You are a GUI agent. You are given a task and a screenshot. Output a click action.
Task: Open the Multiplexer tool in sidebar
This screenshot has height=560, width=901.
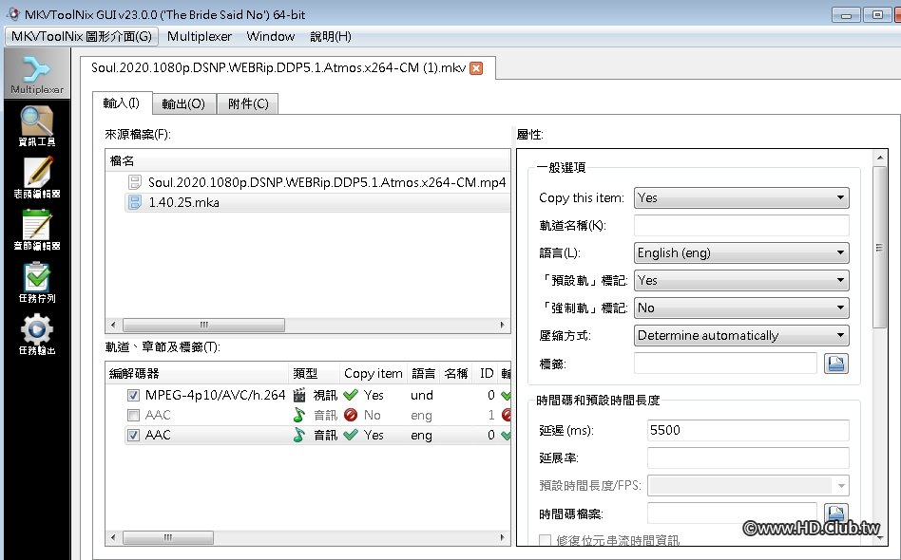(37, 74)
